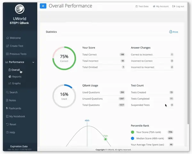The image size is (192, 154).
Task: Click the Performance bar chart icon
Action: pos(7,62)
